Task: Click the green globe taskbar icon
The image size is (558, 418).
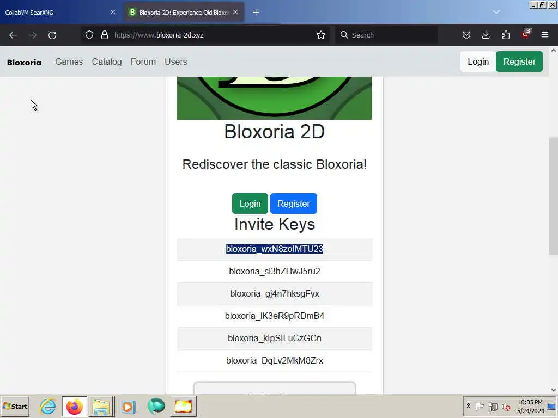Action: [x=156, y=406]
